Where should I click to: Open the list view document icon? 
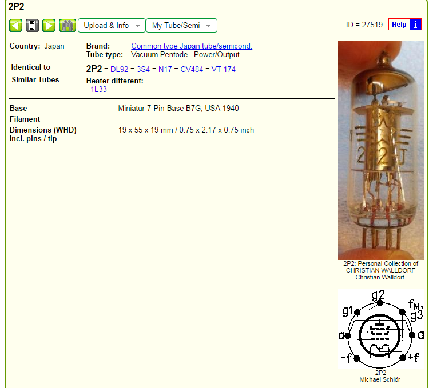point(32,26)
